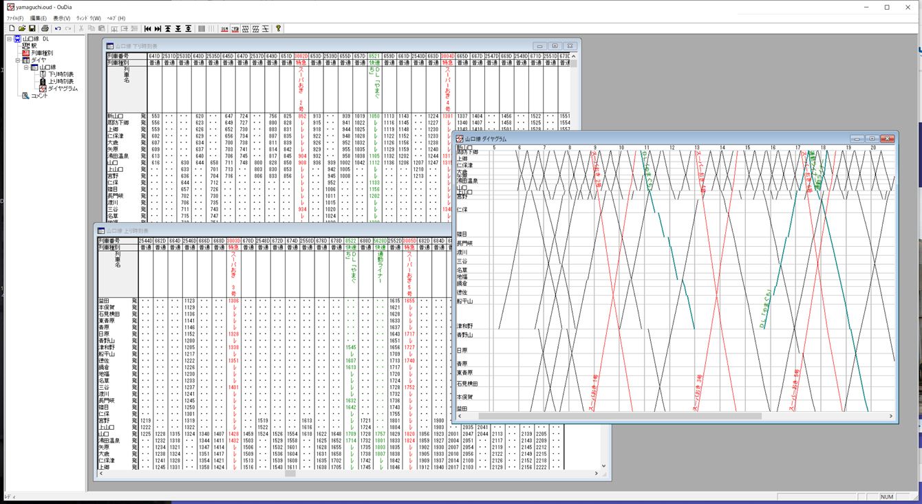Select ダイヤグラム item in the tree

tap(63, 89)
